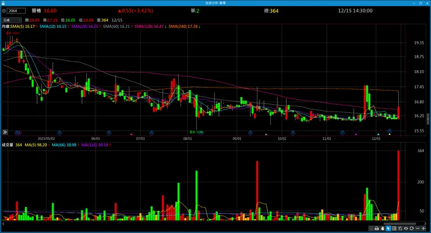Click the yellow triangle marker after 12/01
The image size is (431, 233).
tap(390, 134)
